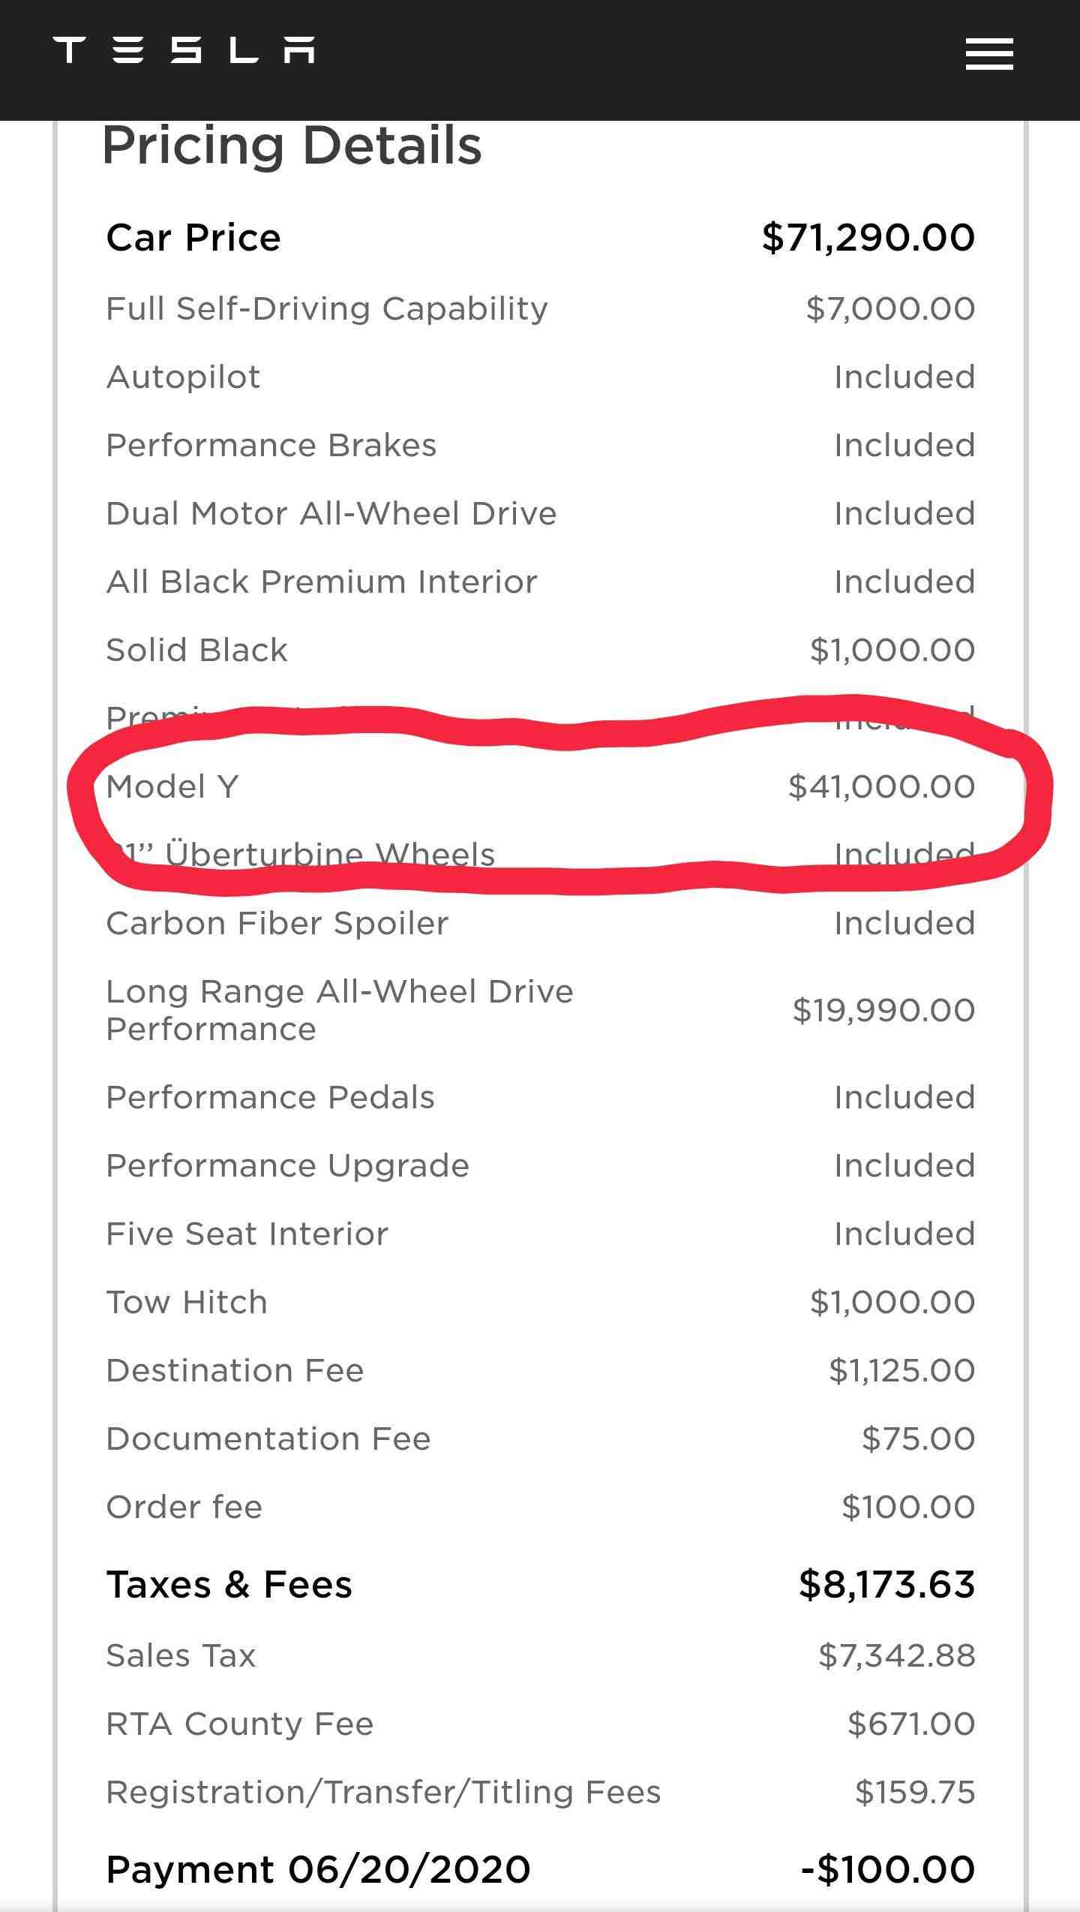This screenshot has width=1080, height=1912.
Task: Select Carbon Fiber Spoiler entry
Action: 540,923
